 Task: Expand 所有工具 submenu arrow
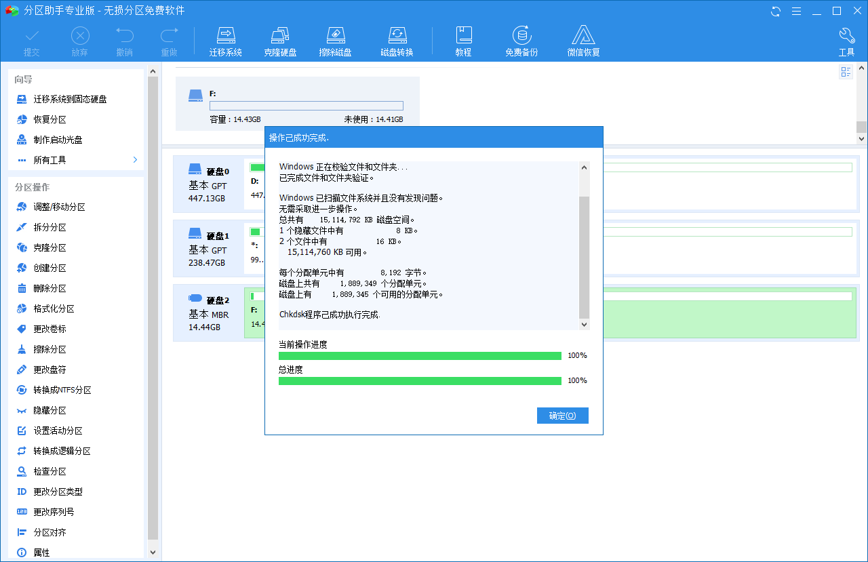[x=135, y=160]
